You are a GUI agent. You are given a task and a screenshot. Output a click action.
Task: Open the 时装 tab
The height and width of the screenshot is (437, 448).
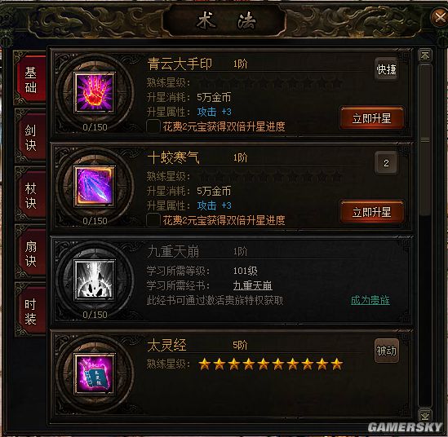(x=30, y=311)
